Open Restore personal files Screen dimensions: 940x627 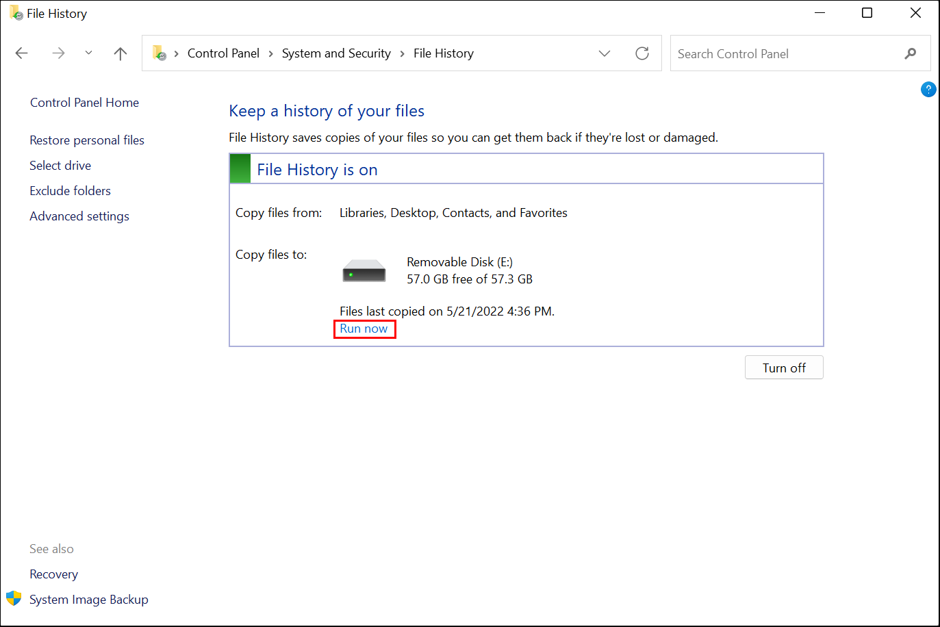click(x=87, y=140)
